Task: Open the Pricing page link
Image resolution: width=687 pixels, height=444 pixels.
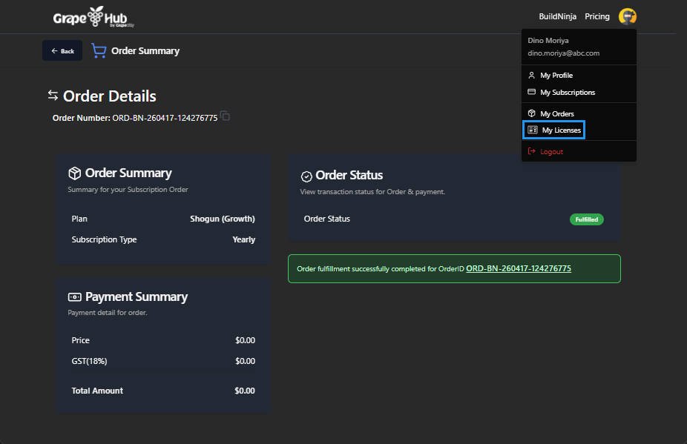Action: [x=596, y=16]
